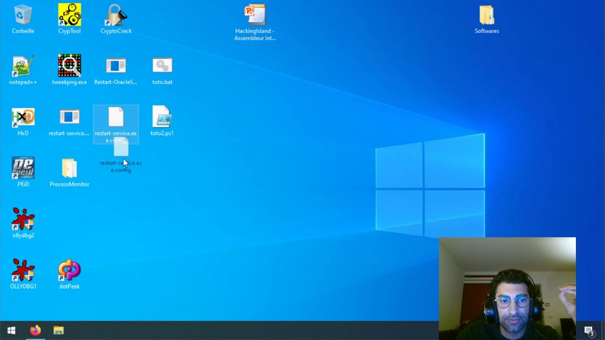
Task: Select the tweakpng.exe icon
Action: point(69,70)
